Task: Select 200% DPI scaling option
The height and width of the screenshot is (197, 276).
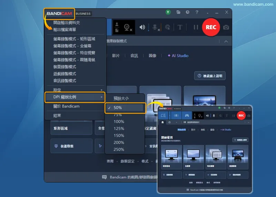Action: [119, 142]
